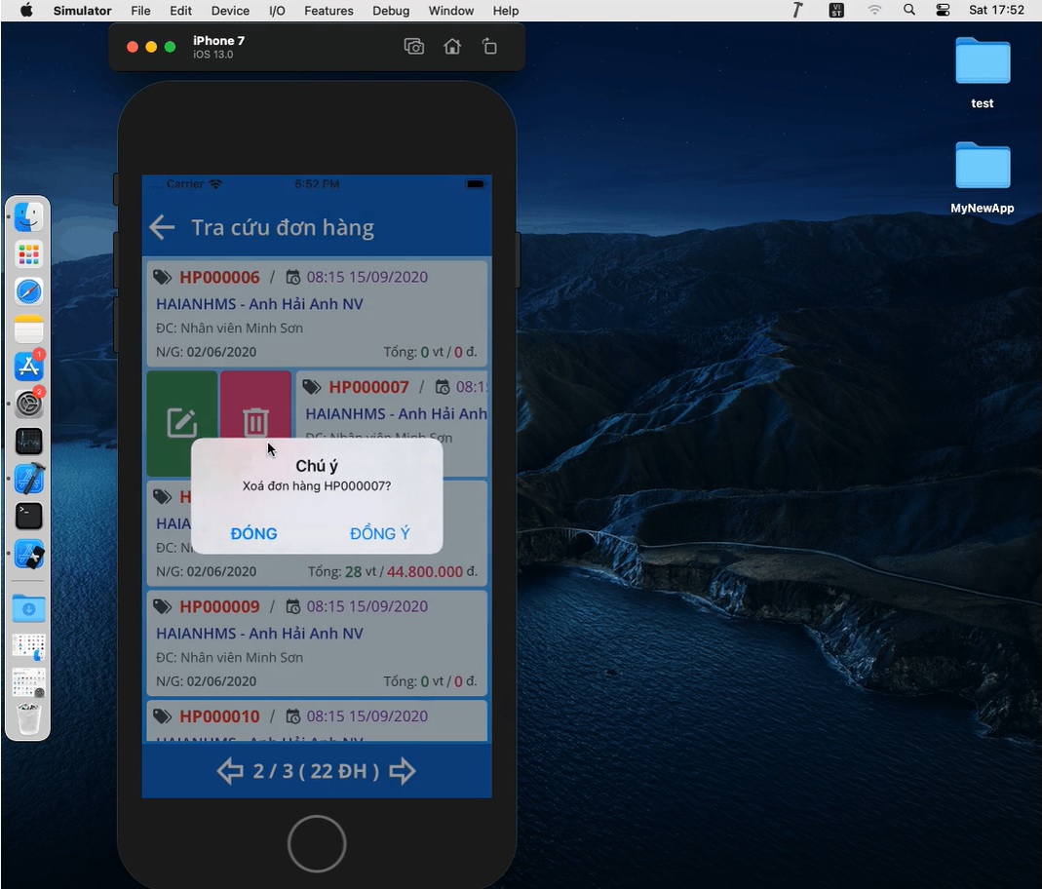This screenshot has width=1042, height=889.
Task: Tap ĐỒNG Ý to confirm deletion
Action: click(379, 533)
